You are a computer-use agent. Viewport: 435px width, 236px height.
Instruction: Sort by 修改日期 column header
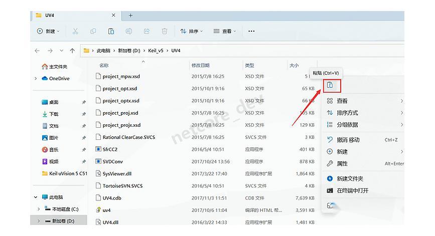[200, 65]
